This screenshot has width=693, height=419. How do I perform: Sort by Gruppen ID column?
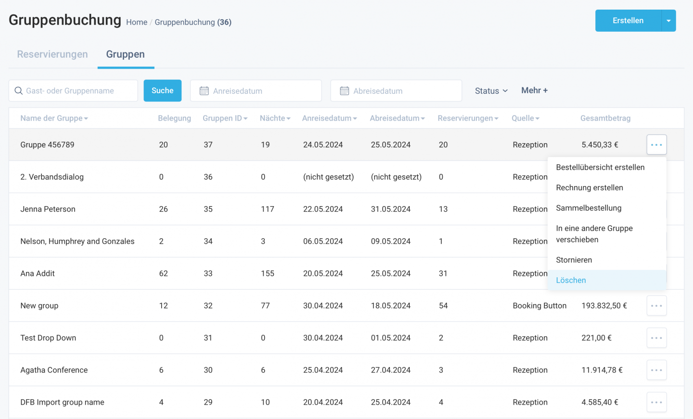(225, 118)
